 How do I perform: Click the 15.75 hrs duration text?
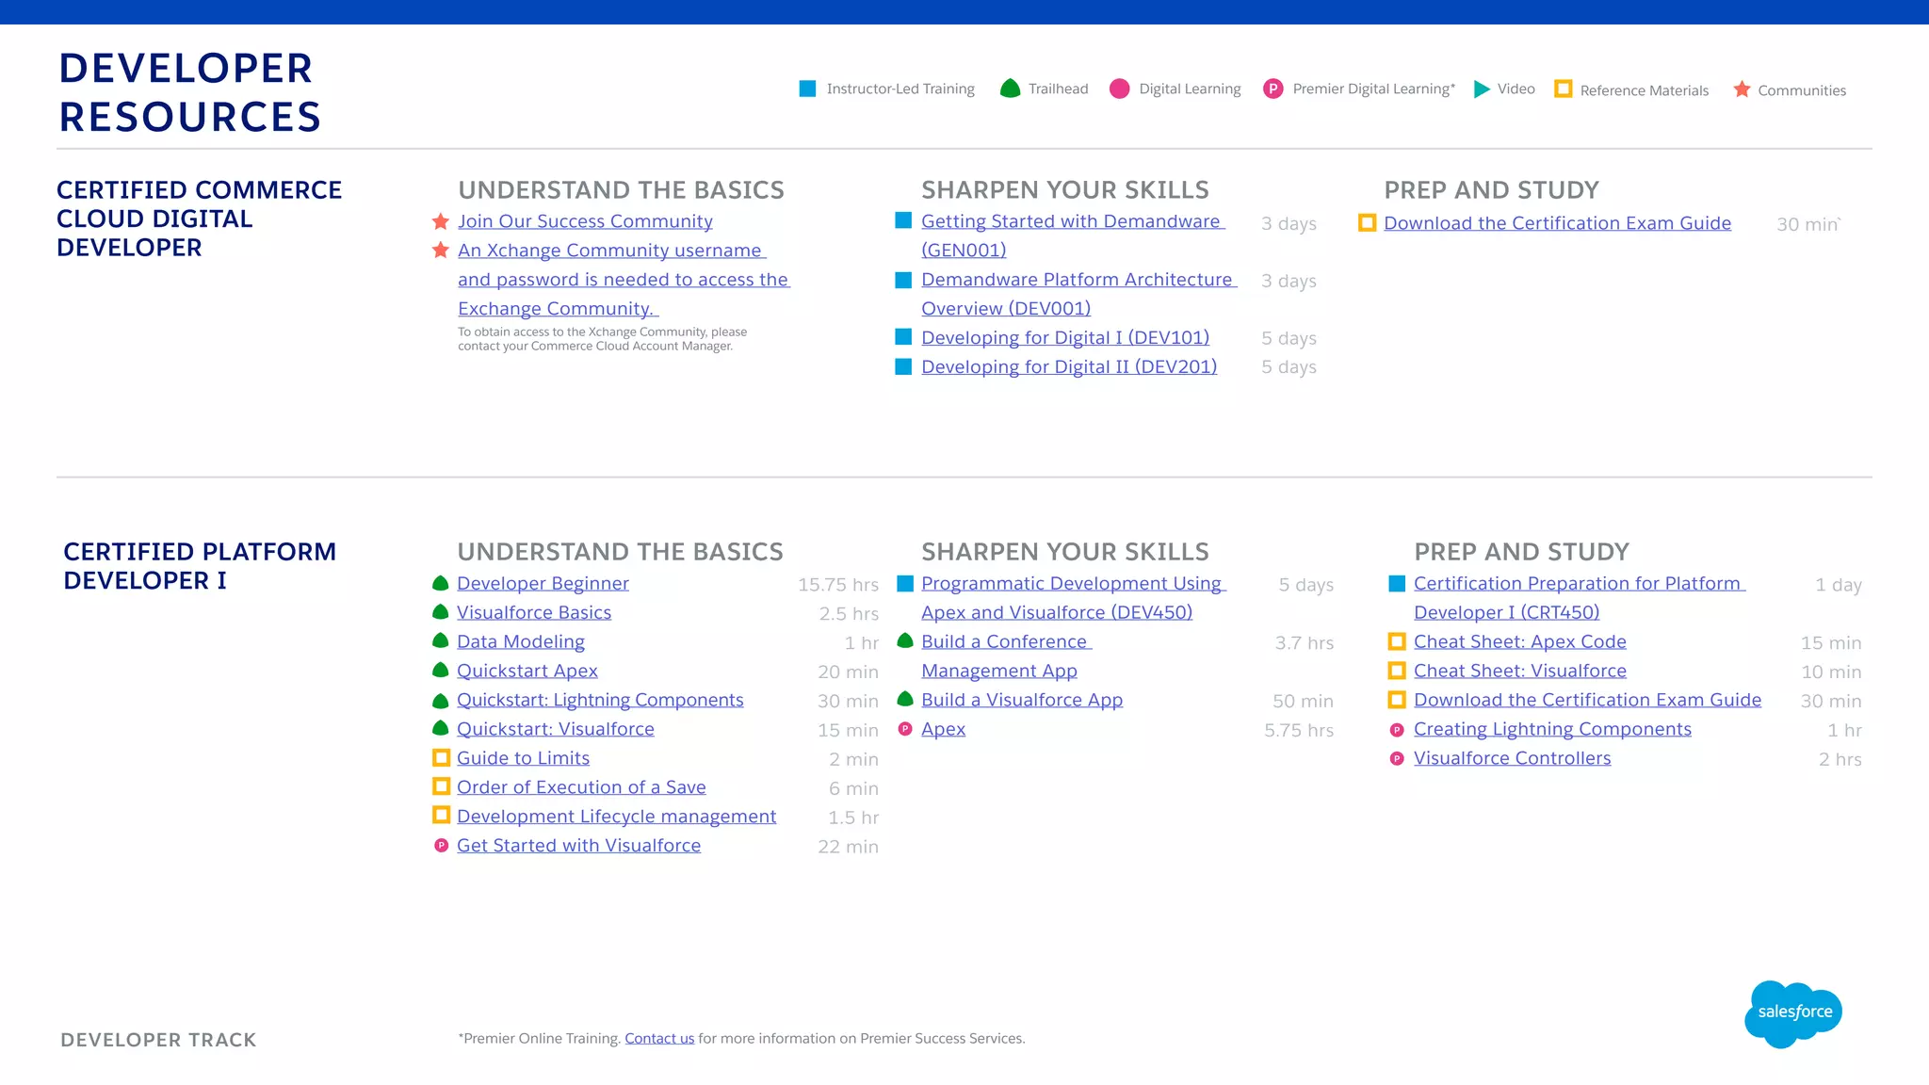[x=837, y=584]
